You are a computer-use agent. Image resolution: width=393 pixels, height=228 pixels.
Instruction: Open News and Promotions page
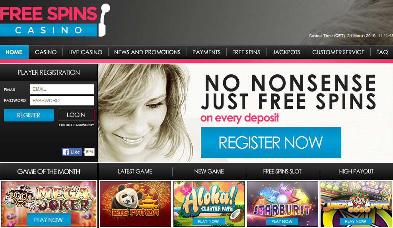coord(147,52)
